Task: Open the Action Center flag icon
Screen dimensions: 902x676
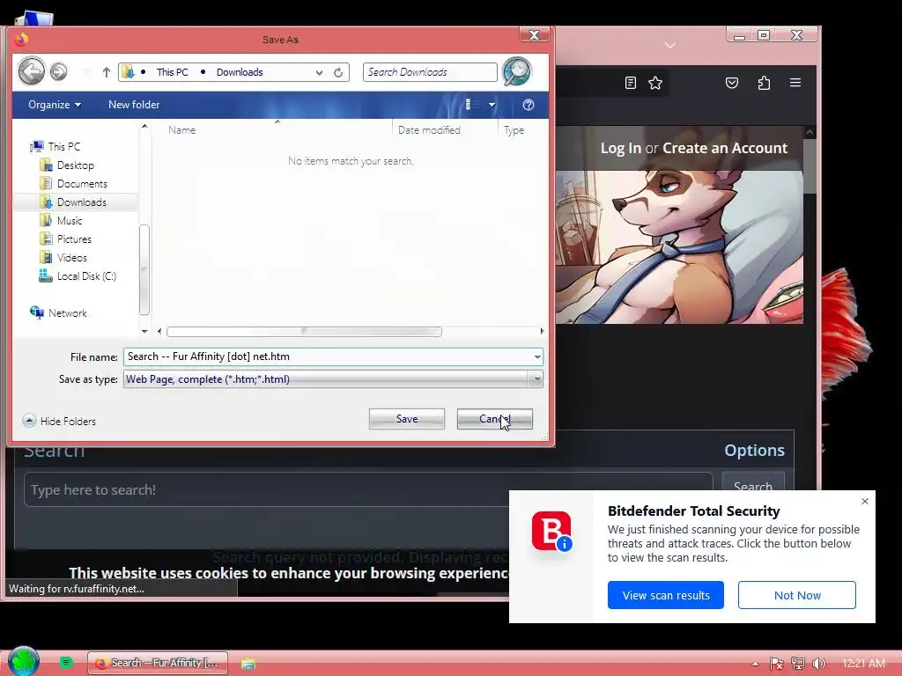Action: click(x=777, y=664)
